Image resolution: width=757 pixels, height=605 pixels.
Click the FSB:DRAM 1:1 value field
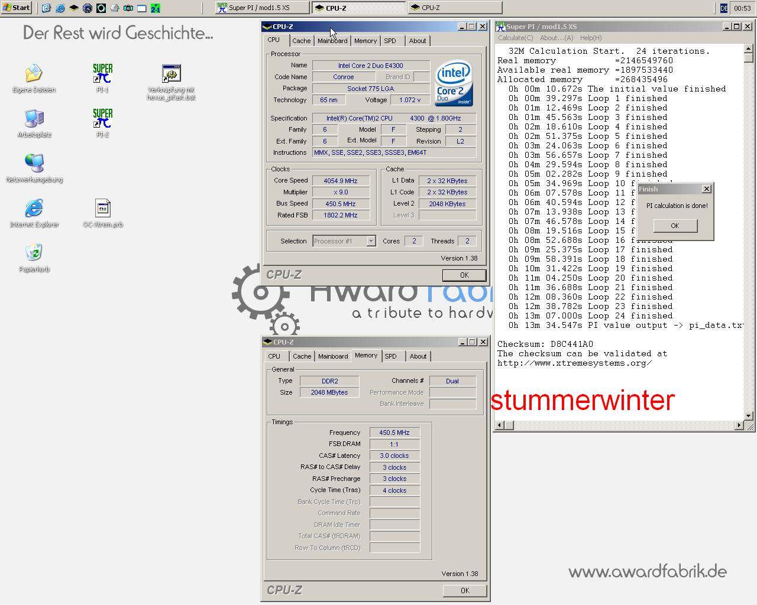(394, 444)
